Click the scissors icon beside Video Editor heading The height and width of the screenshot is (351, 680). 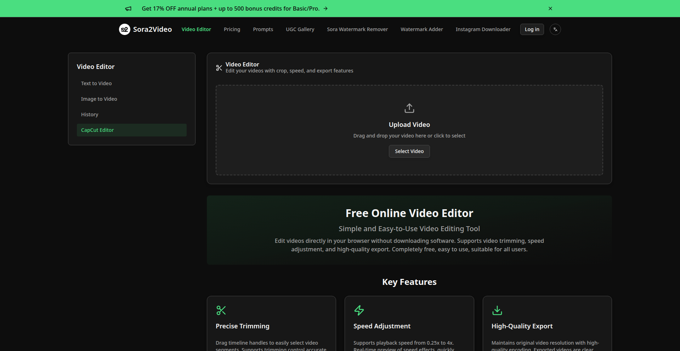219,68
